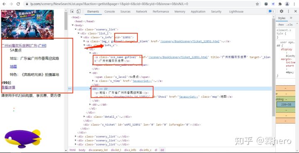Go forward in the browser
299x153 pixels.
point(11,4)
